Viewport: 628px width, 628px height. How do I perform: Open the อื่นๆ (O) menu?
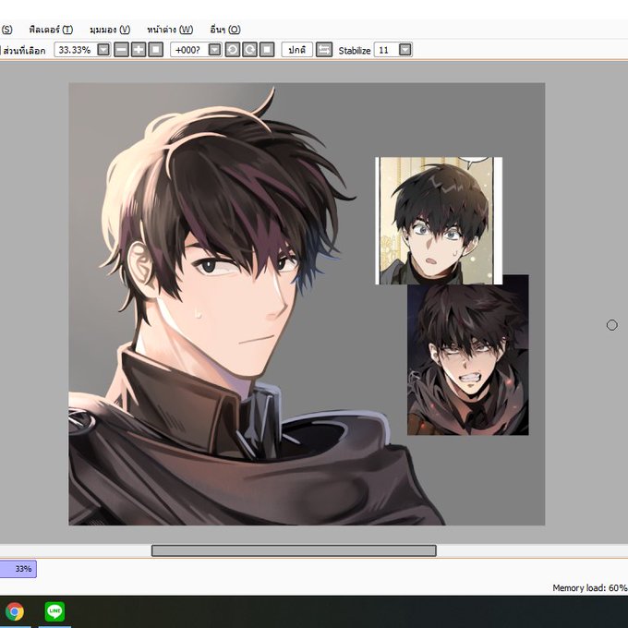[225, 30]
